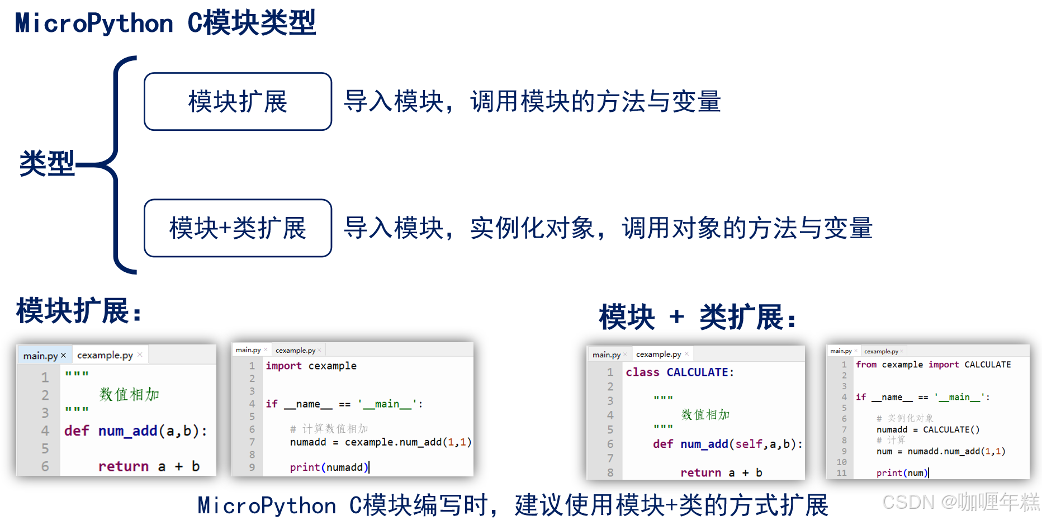
Task: Click 'def num_add(self,a,b):' code line
Action: click(x=728, y=444)
